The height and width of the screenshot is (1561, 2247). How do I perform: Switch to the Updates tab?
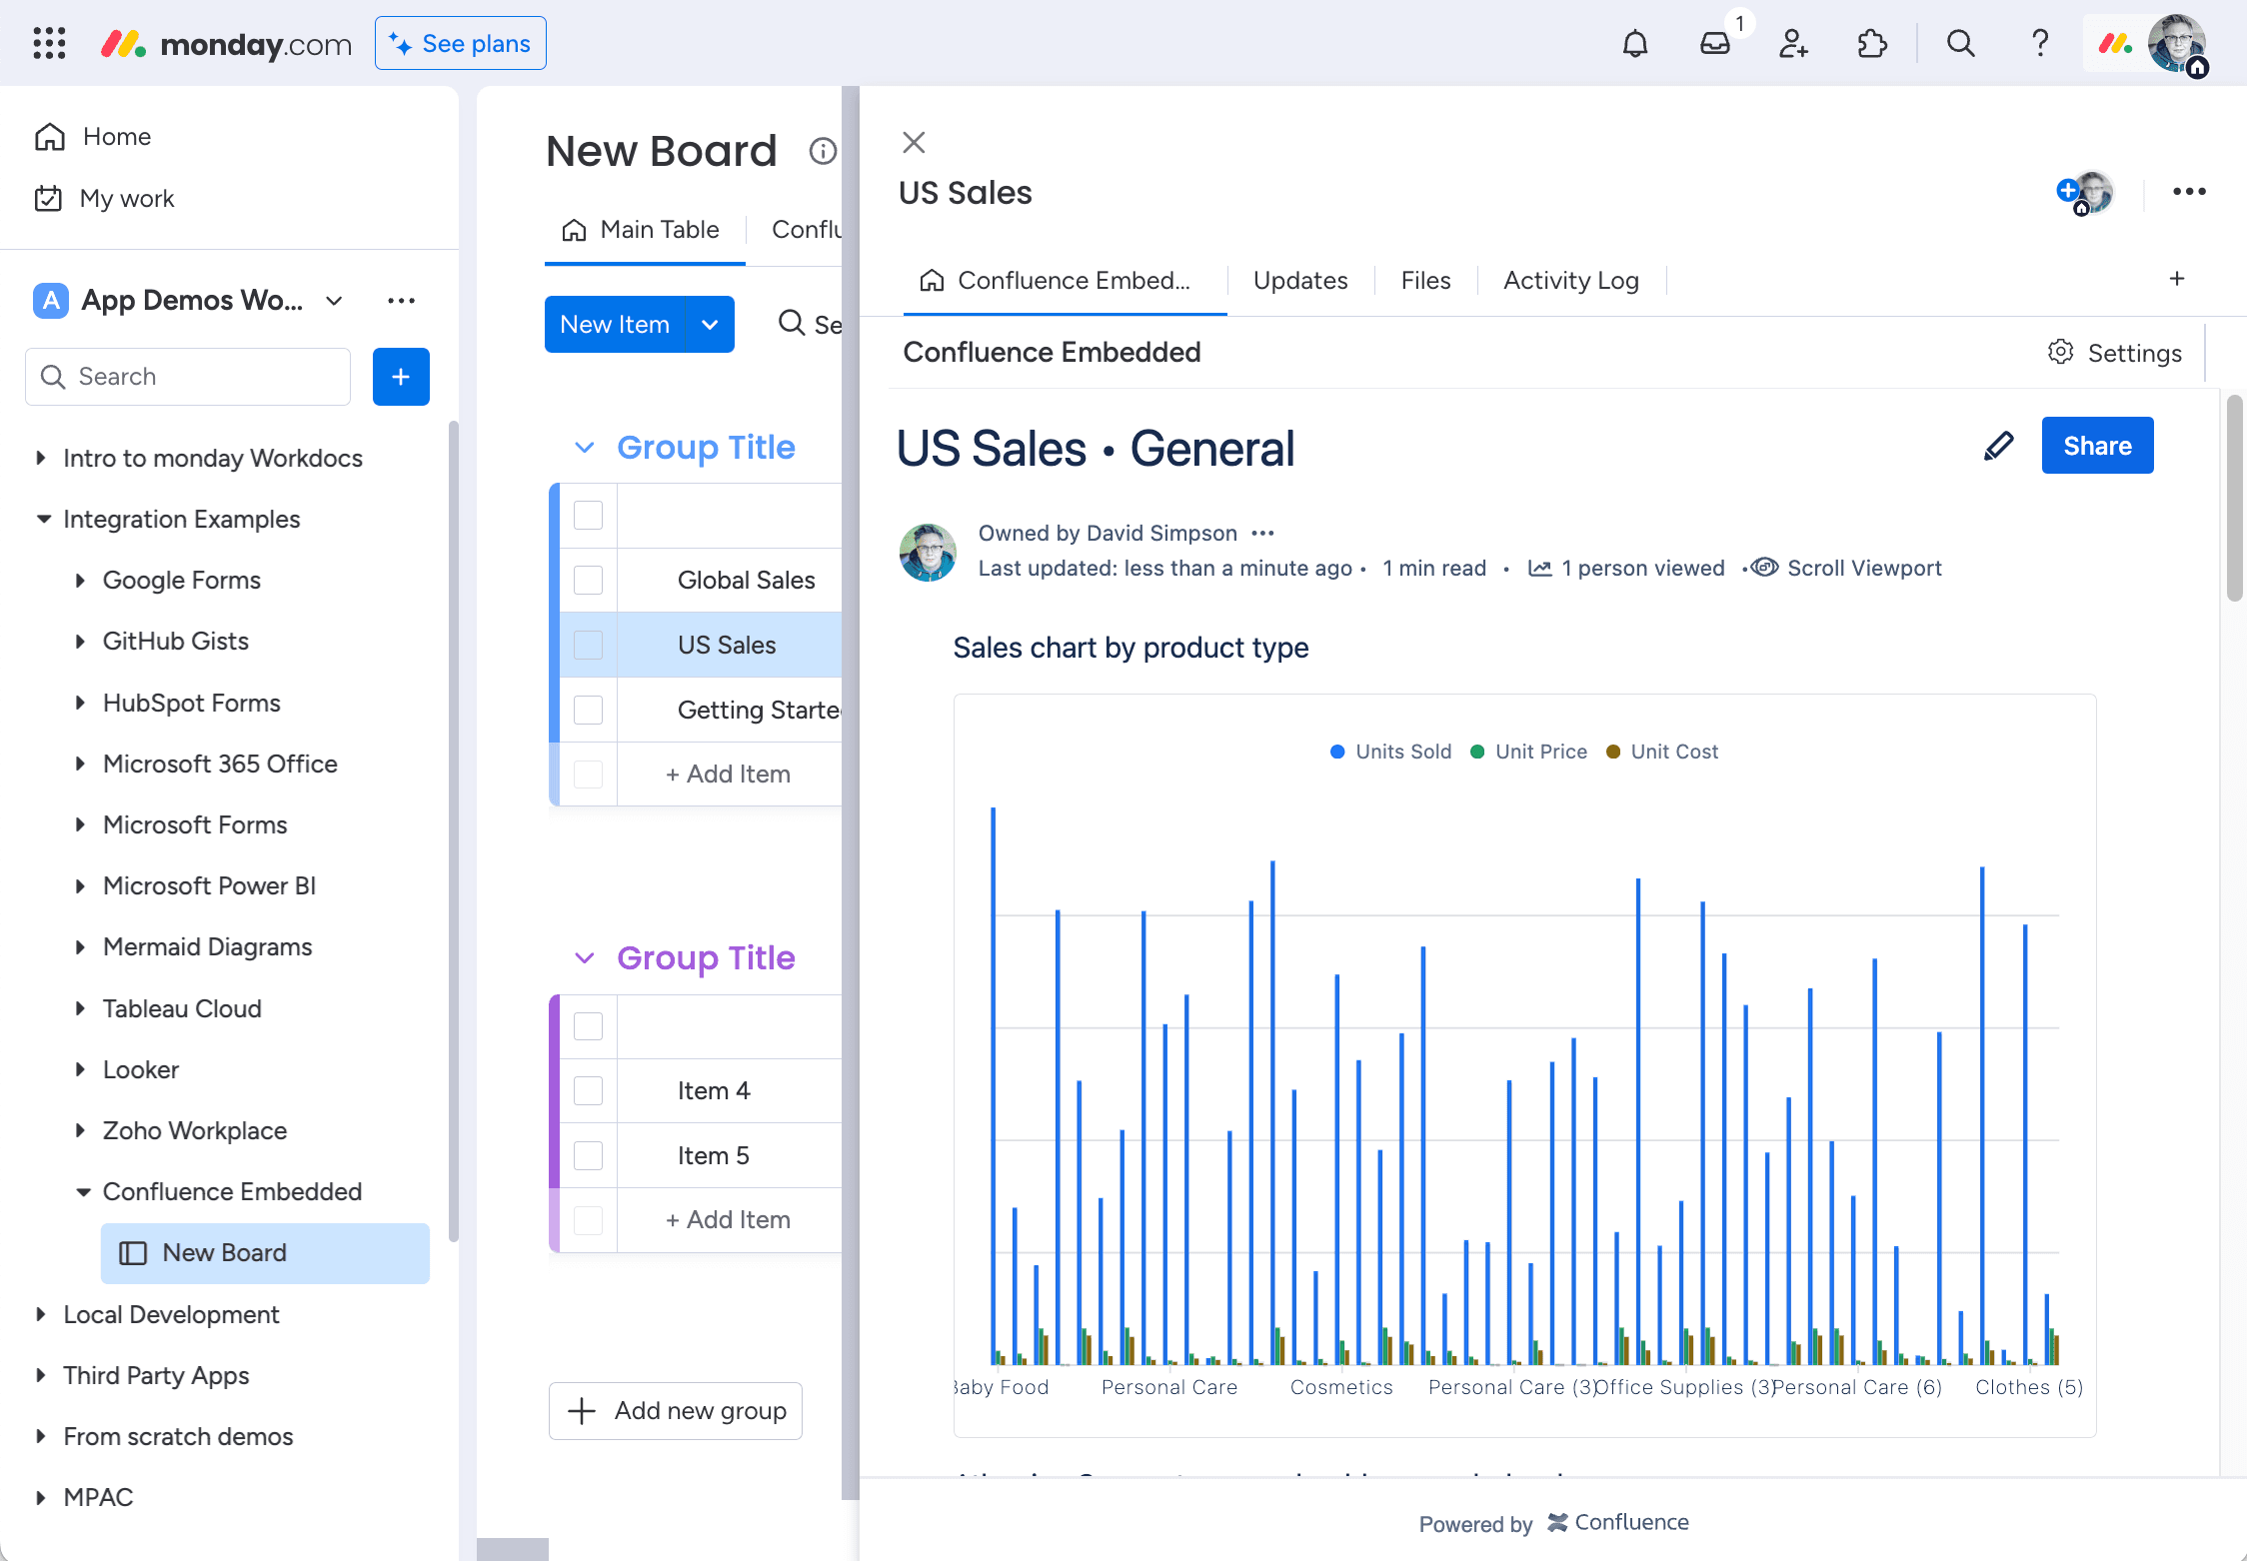1299,281
